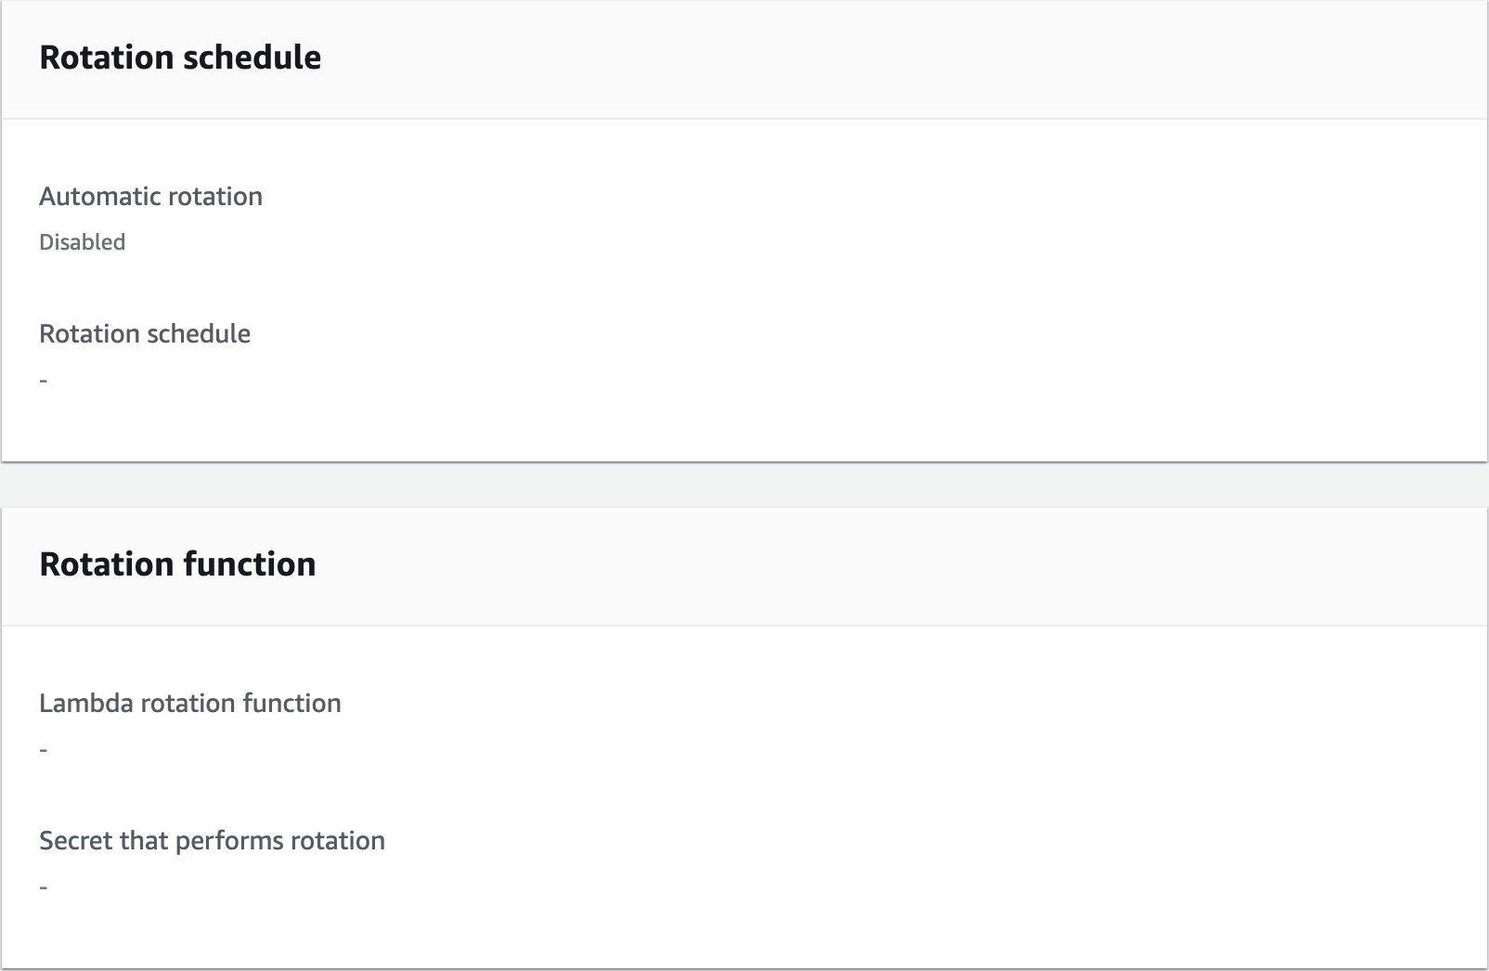Click the dash under Lambda rotation function
This screenshot has width=1489, height=971.
coord(44,750)
